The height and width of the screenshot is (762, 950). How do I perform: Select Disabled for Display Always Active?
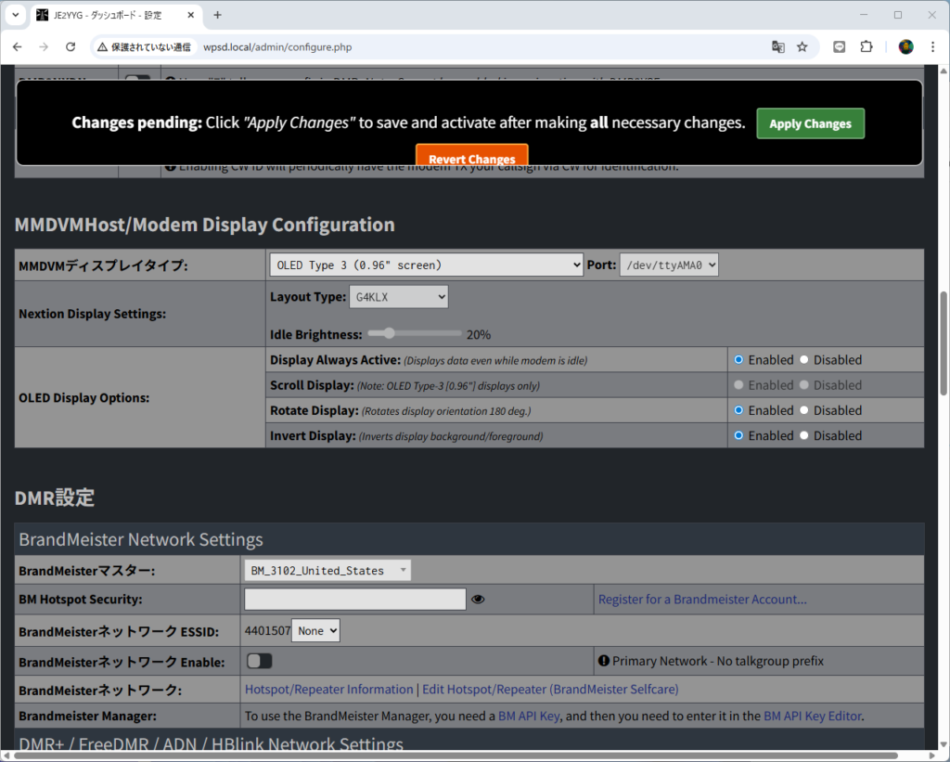(804, 360)
